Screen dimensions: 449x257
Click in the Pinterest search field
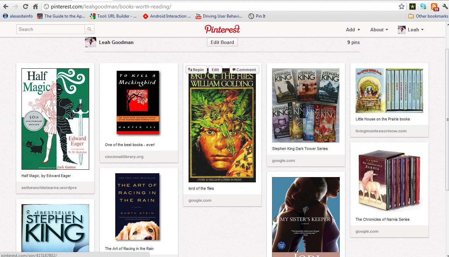tap(50, 30)
